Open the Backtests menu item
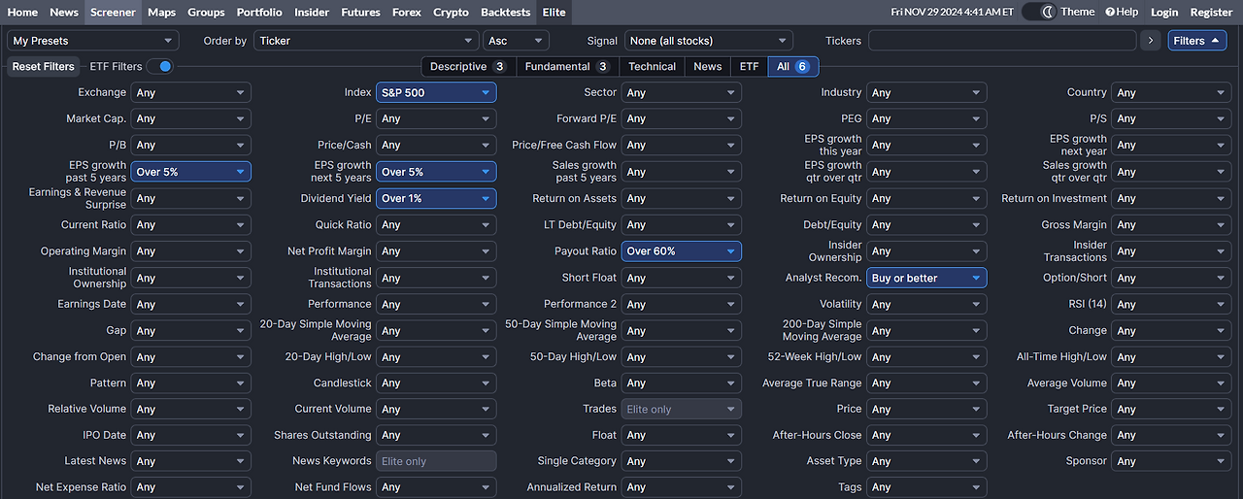The width and height of the screenshot is (1243, 499). point(506,12)
